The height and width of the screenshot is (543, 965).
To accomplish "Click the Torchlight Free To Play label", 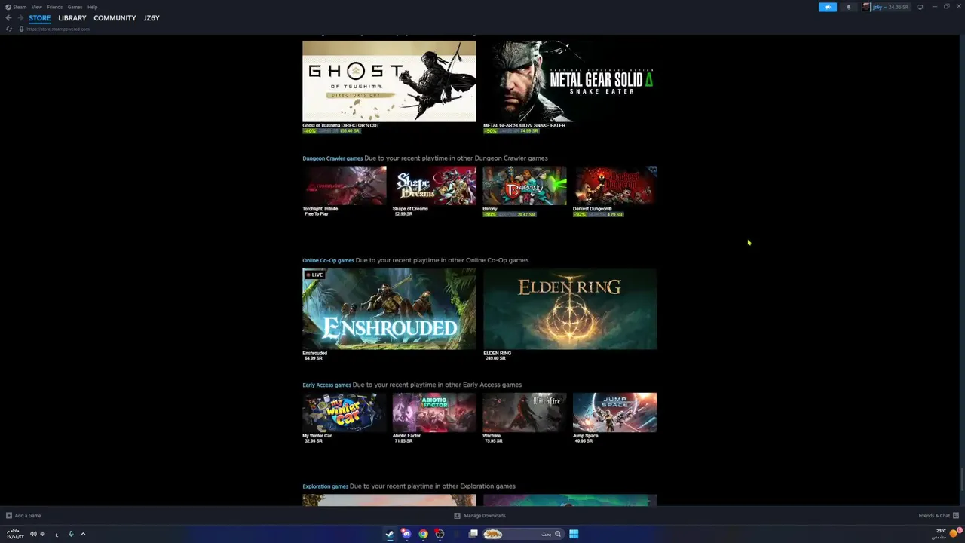I will [317, 214].
